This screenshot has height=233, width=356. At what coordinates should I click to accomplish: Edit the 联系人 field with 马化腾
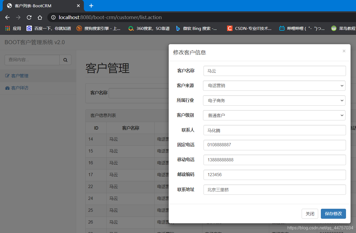point(275,130)
